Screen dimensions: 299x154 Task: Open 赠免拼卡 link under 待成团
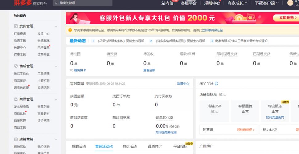[80, 70]
